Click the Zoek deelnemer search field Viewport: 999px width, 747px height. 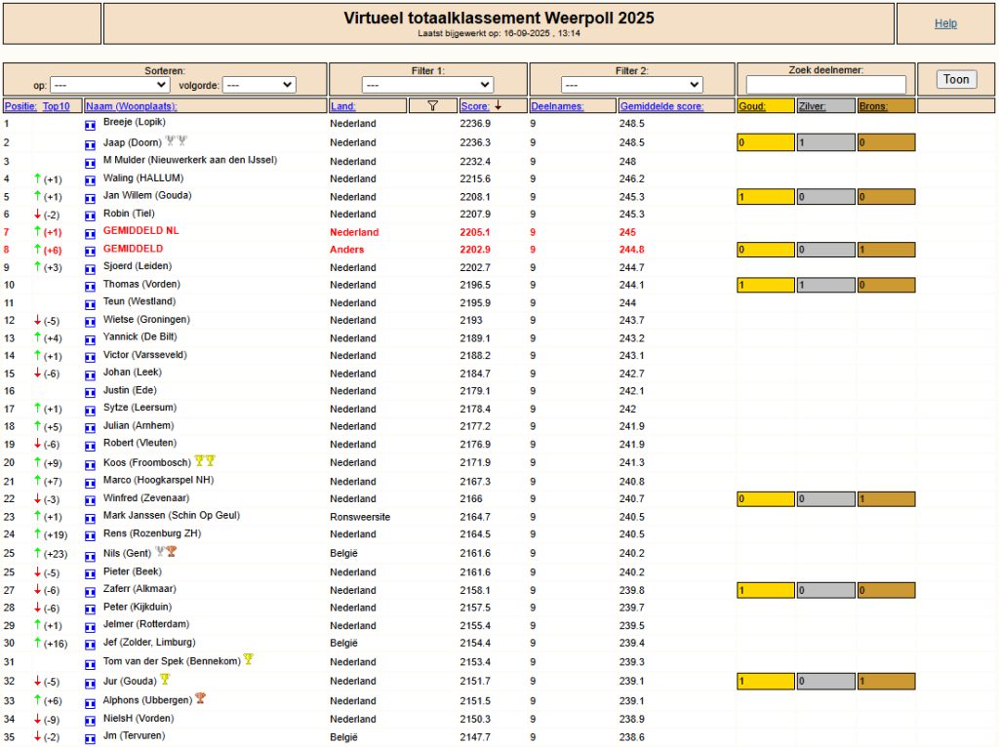(825, 85)
